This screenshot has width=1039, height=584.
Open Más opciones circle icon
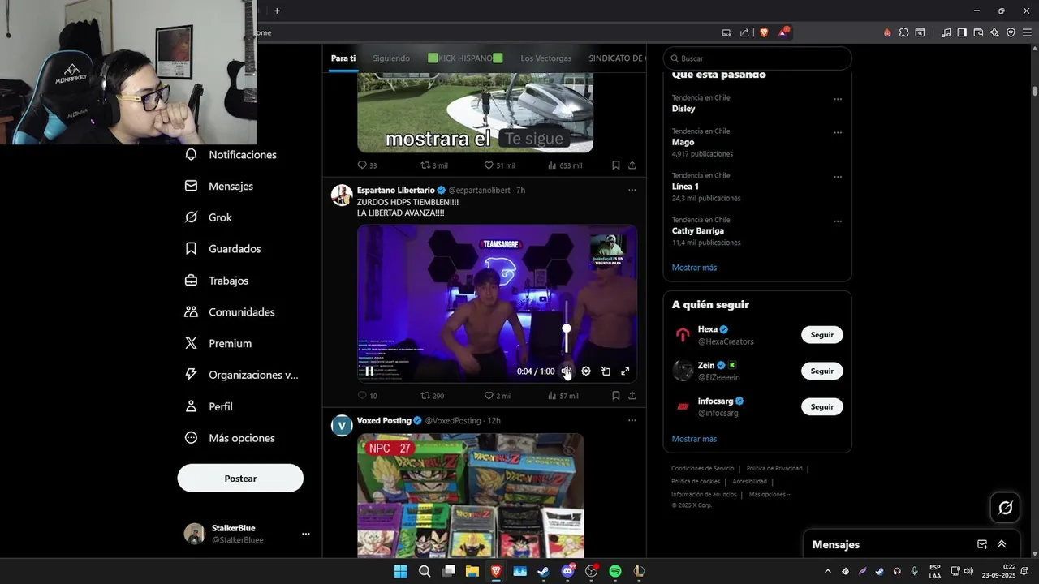tap(191, 438)
